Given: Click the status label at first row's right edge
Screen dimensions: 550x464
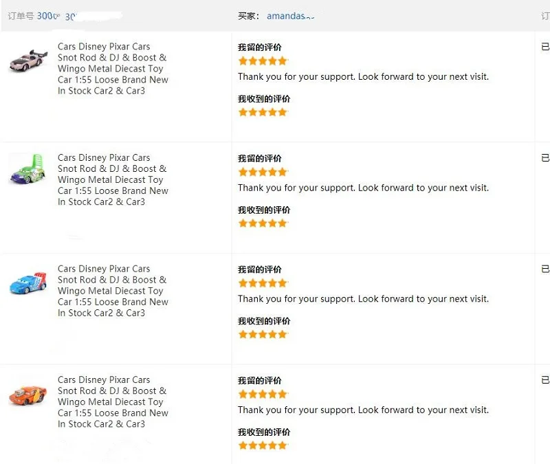Looking at the screenshot, I should pyautogui.click(x=545, y=47).
